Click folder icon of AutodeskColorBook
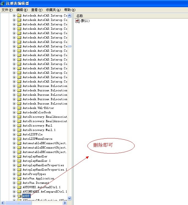Screen dimensions: 188x205 tap(19, 112)
